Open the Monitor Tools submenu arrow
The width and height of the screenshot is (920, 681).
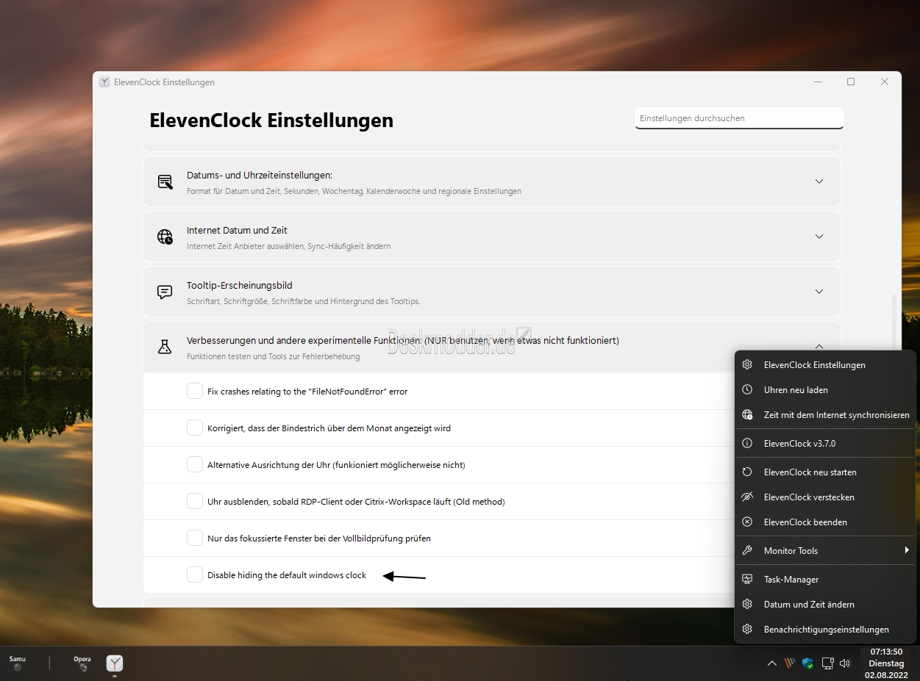click(x=907, y=550)
